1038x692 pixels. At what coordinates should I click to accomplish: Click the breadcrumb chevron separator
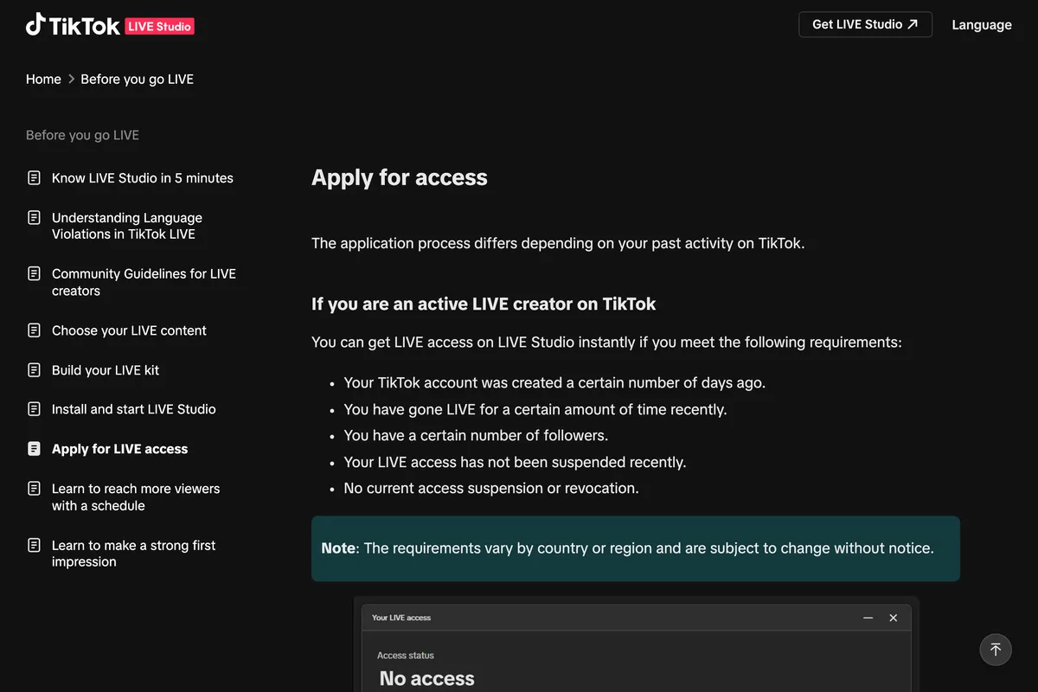71,79
